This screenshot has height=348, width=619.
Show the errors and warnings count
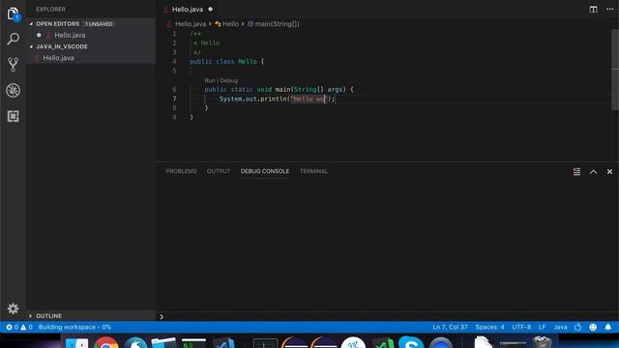(x=19, y=327)
